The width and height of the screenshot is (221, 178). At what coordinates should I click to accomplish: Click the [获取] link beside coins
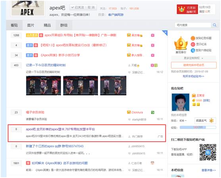coord(206,100)
